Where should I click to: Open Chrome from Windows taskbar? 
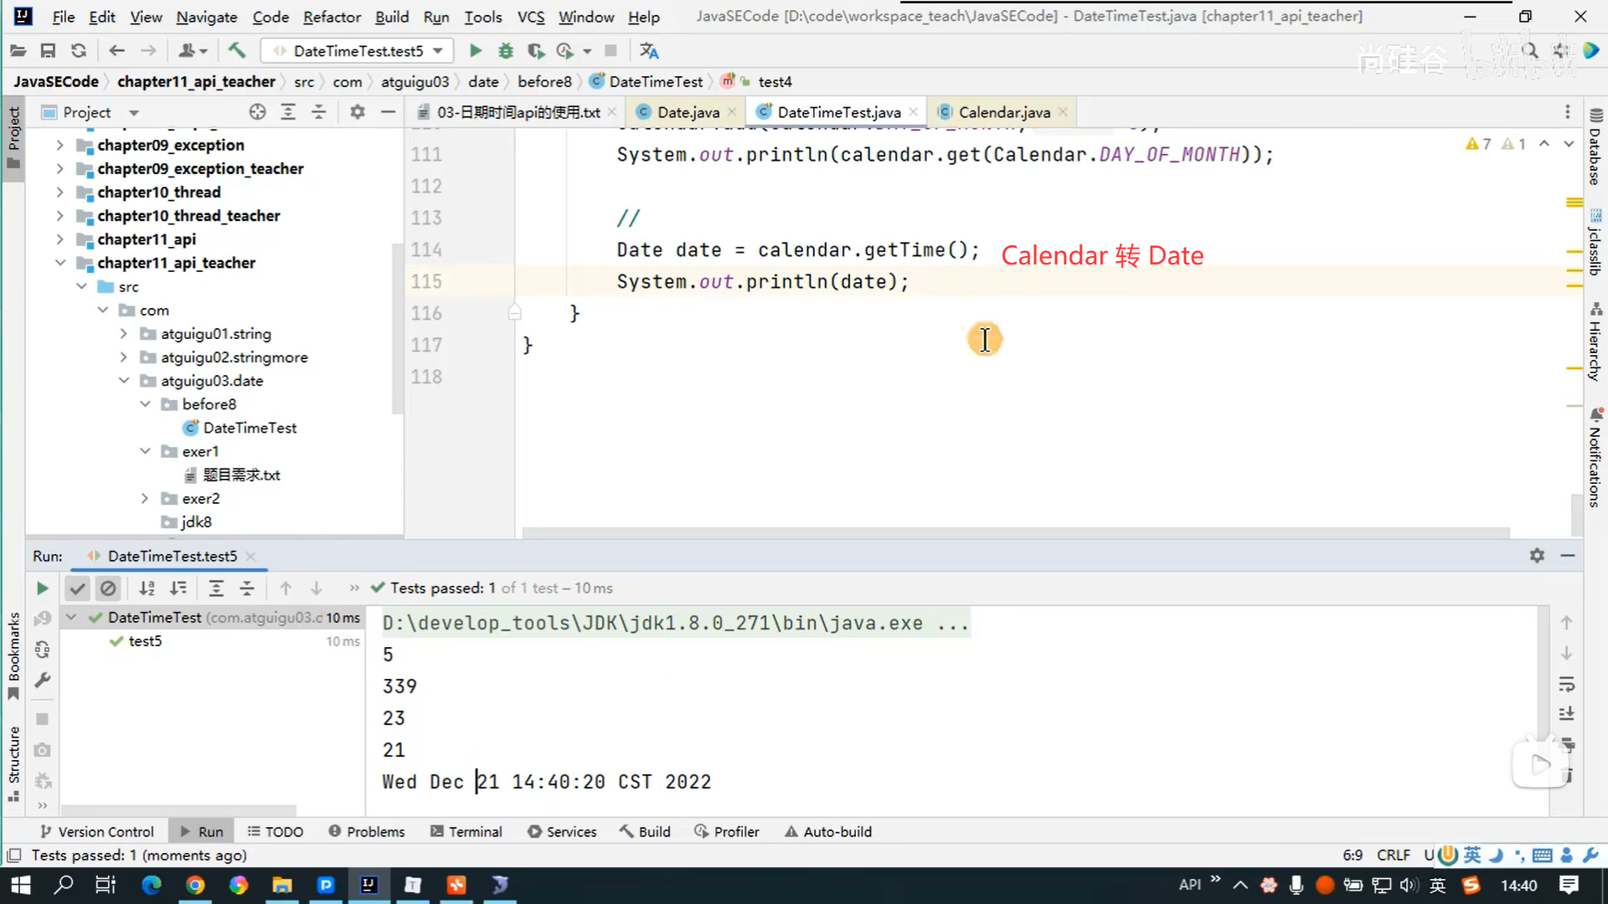[195, 885]
